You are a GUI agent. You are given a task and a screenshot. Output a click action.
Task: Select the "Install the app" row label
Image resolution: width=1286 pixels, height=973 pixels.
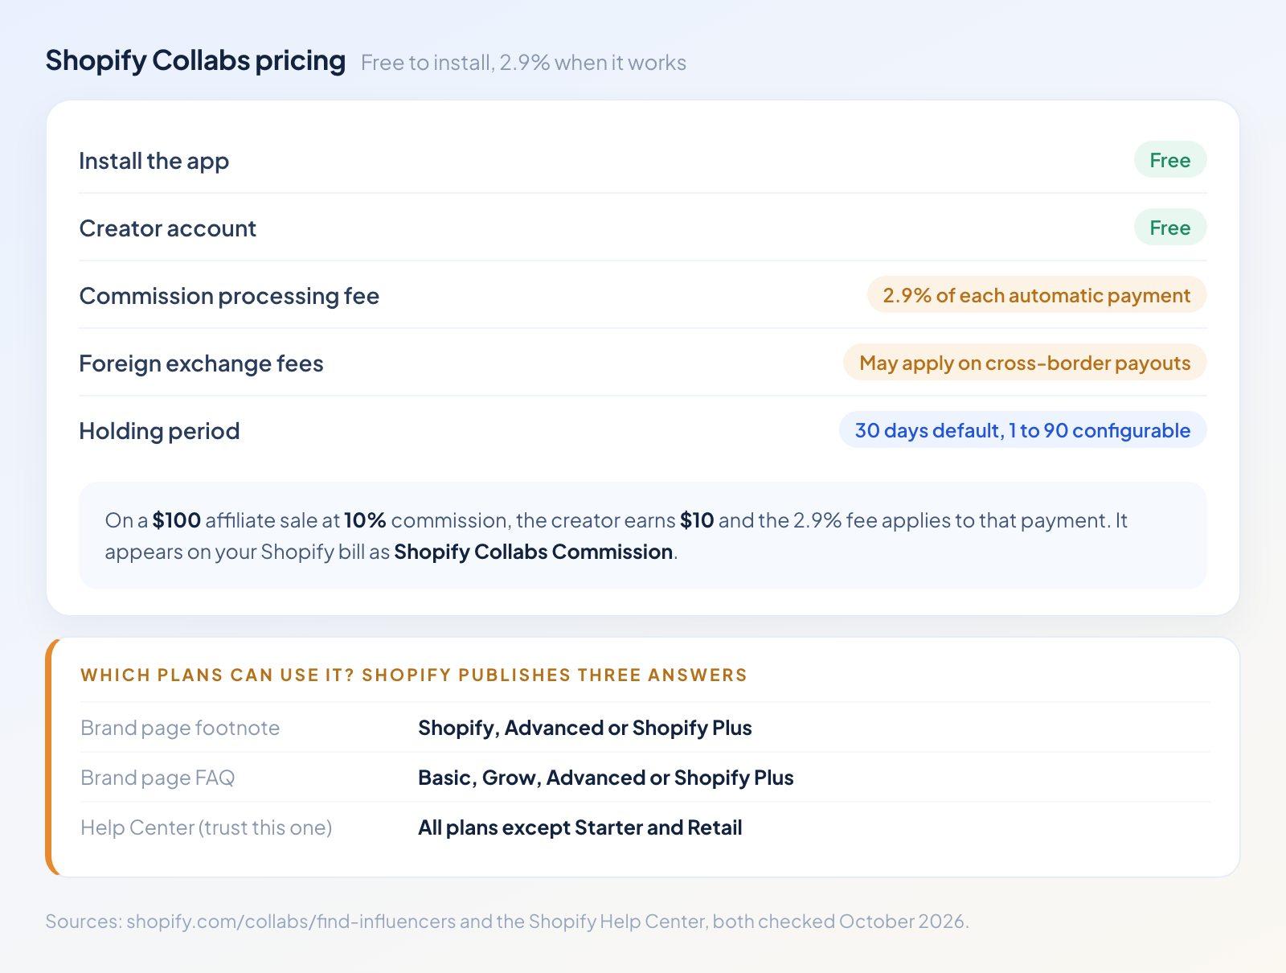coord(154,161)
